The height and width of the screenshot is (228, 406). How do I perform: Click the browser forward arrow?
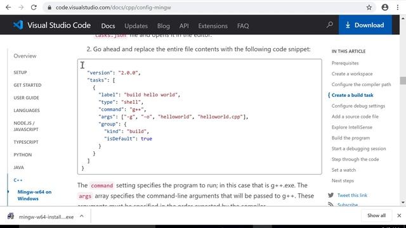(21, 8)
